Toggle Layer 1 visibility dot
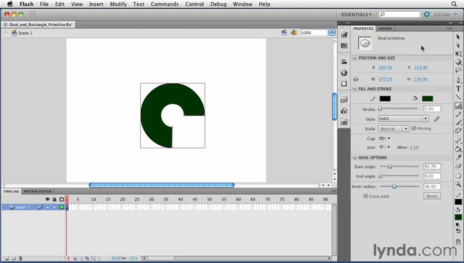This screenshot has height=263, width=464. click(47, 207)
